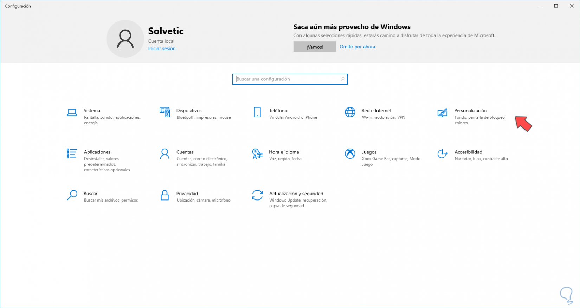580x308 pixels.
Task: Click the Buscar magnifier category icon
Action: [x=72, y=195]
